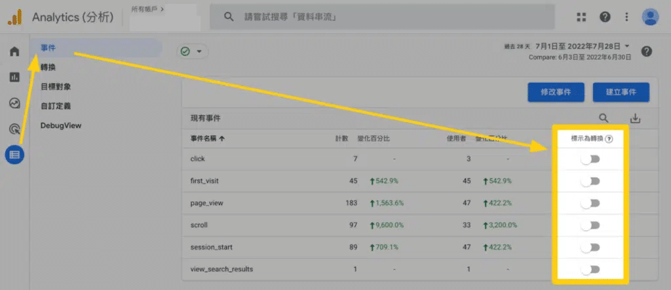Expand the date range dropdown
The width and height of the screenshot is (671, 290).
click(x=627, y=46)
